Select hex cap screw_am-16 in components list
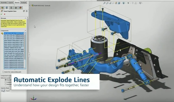This screenshot has width=174, height=102. tap(14, 35)
